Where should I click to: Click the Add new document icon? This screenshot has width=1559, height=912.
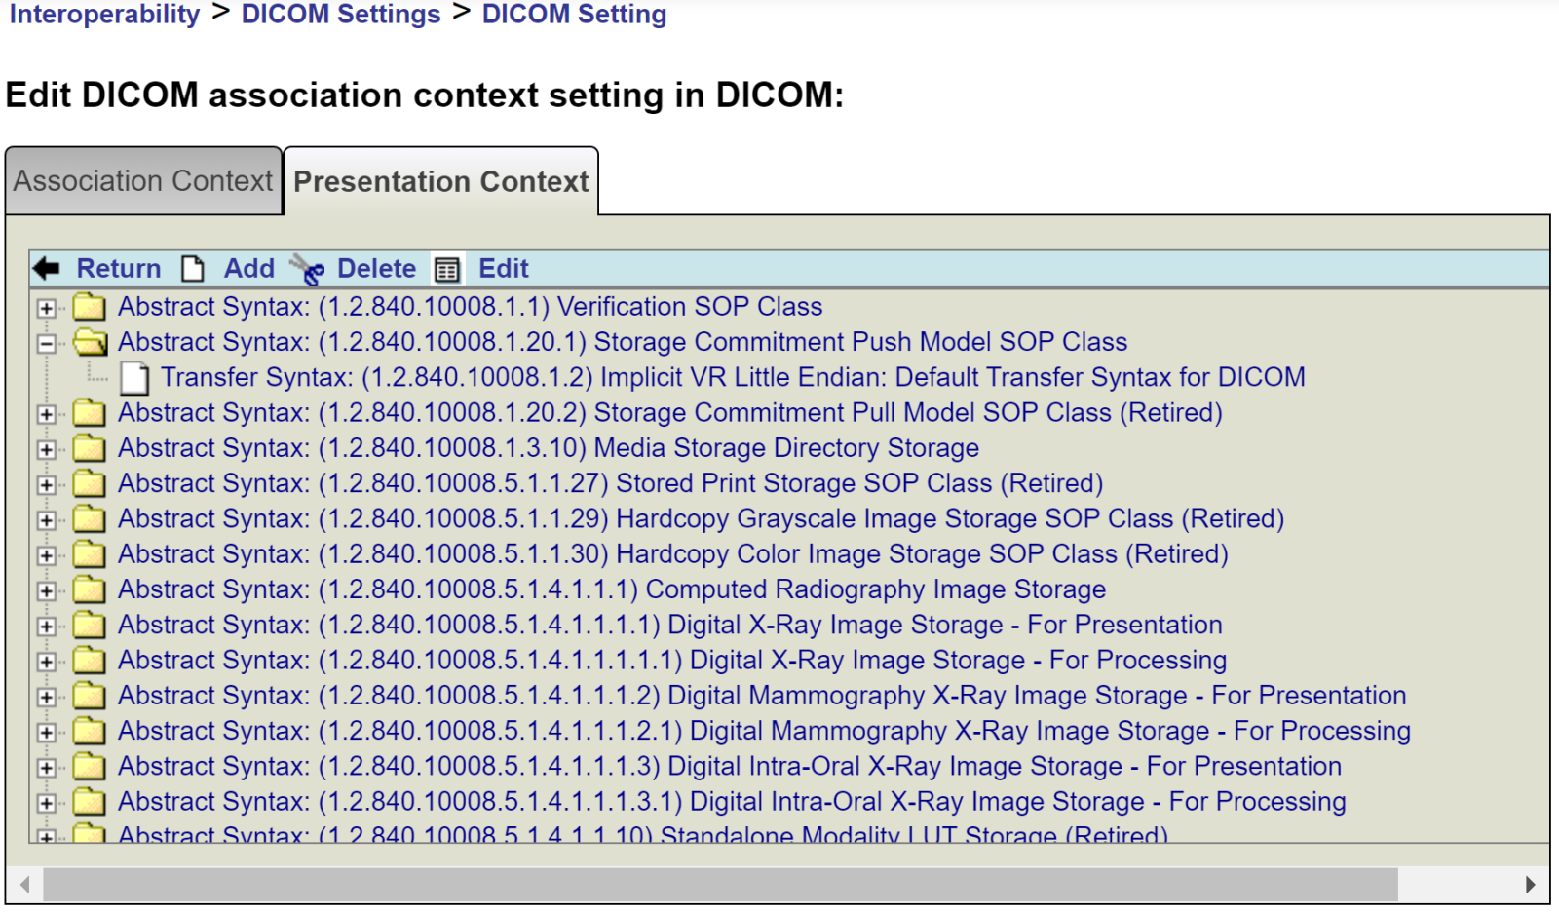(193, 269)
